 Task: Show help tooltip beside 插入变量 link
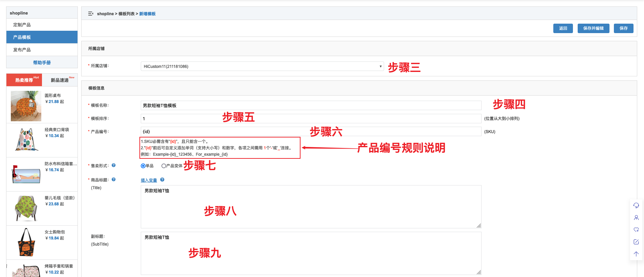pos(162,180)
